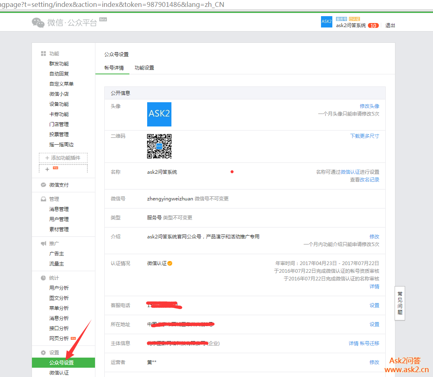Open 设备功能 in sidebar
The image size is (433, 377).
tap(59, 104)
